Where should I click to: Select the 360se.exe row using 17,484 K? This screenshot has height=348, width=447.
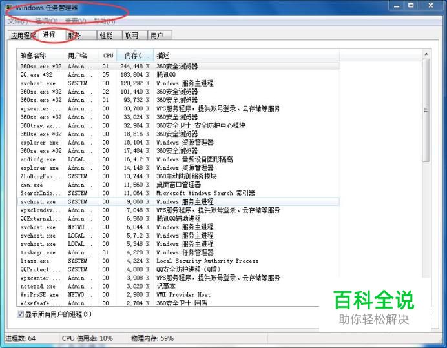click(178, 151)
